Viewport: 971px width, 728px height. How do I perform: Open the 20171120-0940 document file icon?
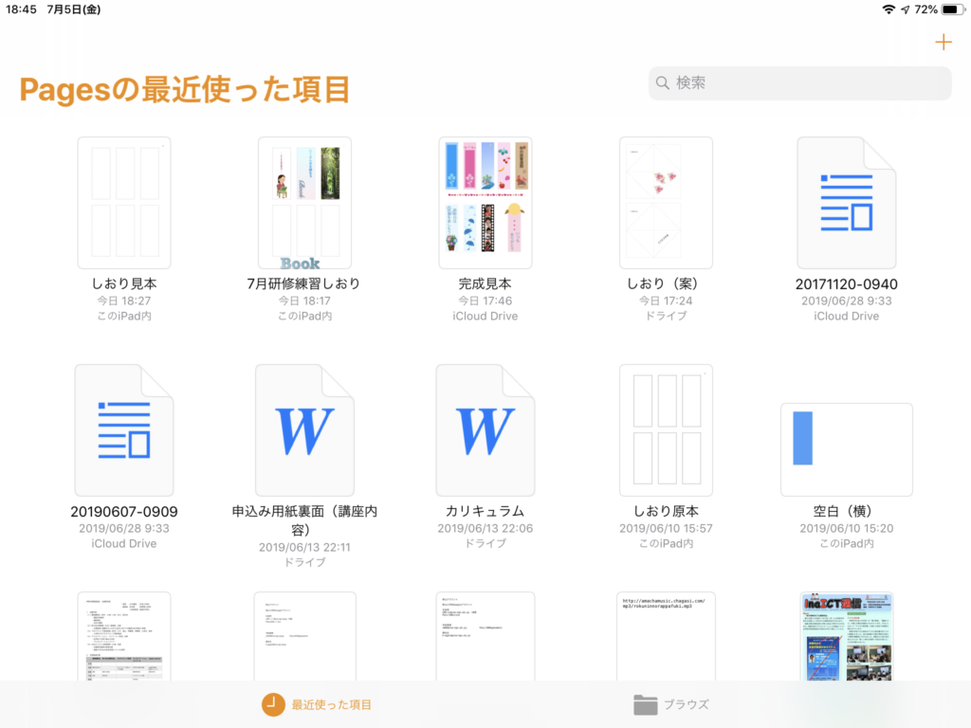[846, 203]
